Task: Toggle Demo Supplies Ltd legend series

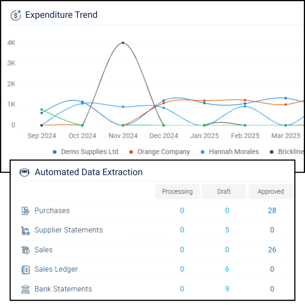Action: click(x=86, y=152)
